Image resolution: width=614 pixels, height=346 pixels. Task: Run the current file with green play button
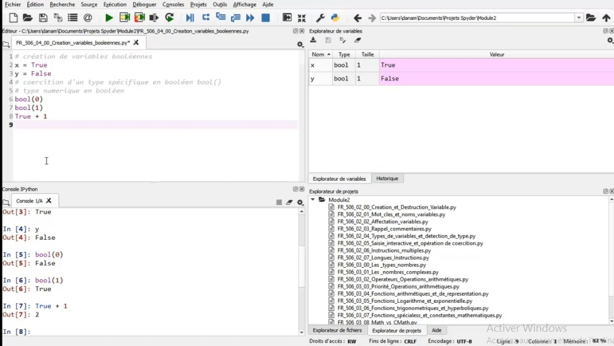tap(109, 18)
